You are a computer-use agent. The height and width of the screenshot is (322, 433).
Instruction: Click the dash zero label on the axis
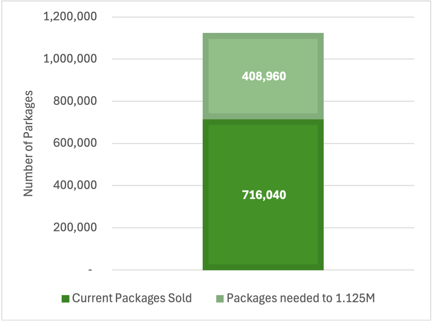[x=90, y=270]
